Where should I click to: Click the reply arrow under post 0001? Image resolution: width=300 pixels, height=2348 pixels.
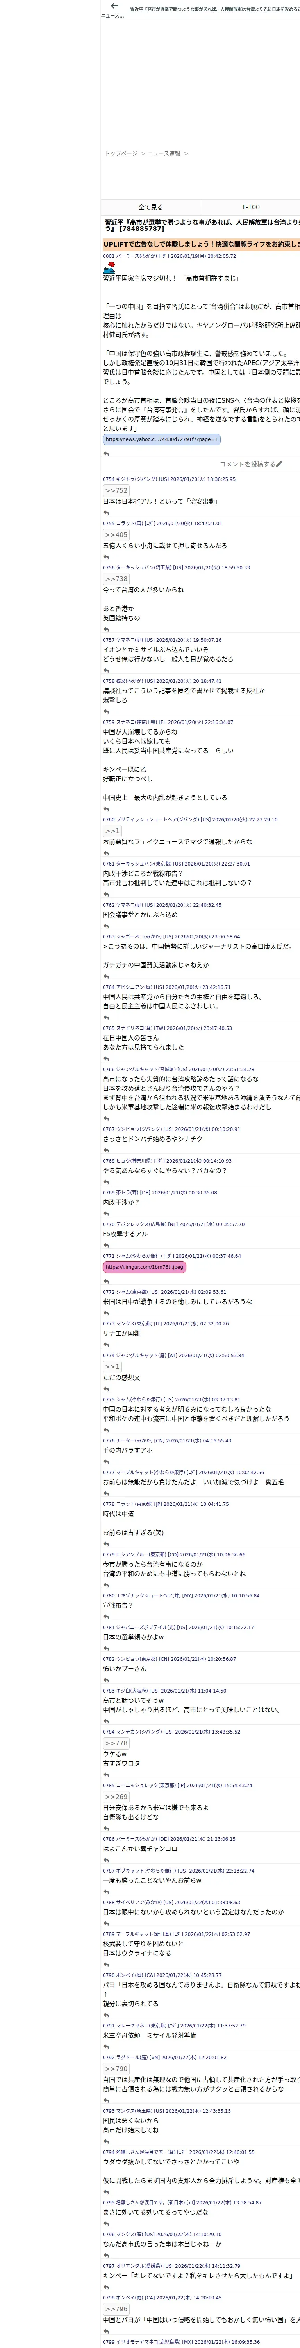(106, 453)
